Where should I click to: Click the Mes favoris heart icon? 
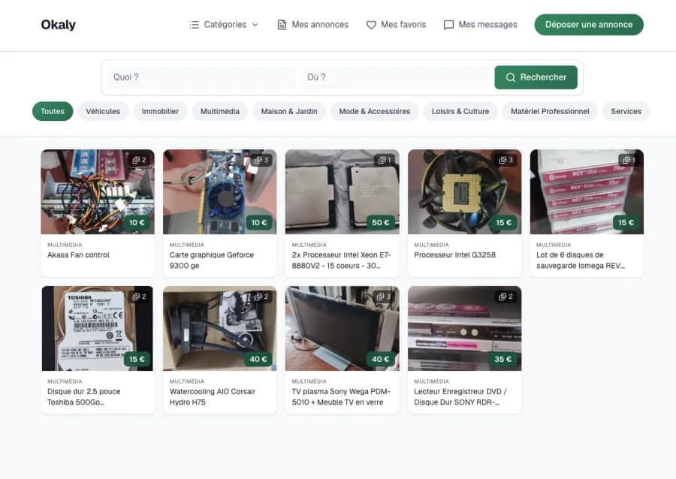(371, 25)
